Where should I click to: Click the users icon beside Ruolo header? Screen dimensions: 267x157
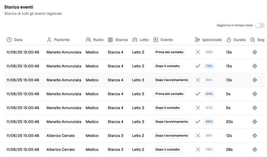[x=88, y=40]
